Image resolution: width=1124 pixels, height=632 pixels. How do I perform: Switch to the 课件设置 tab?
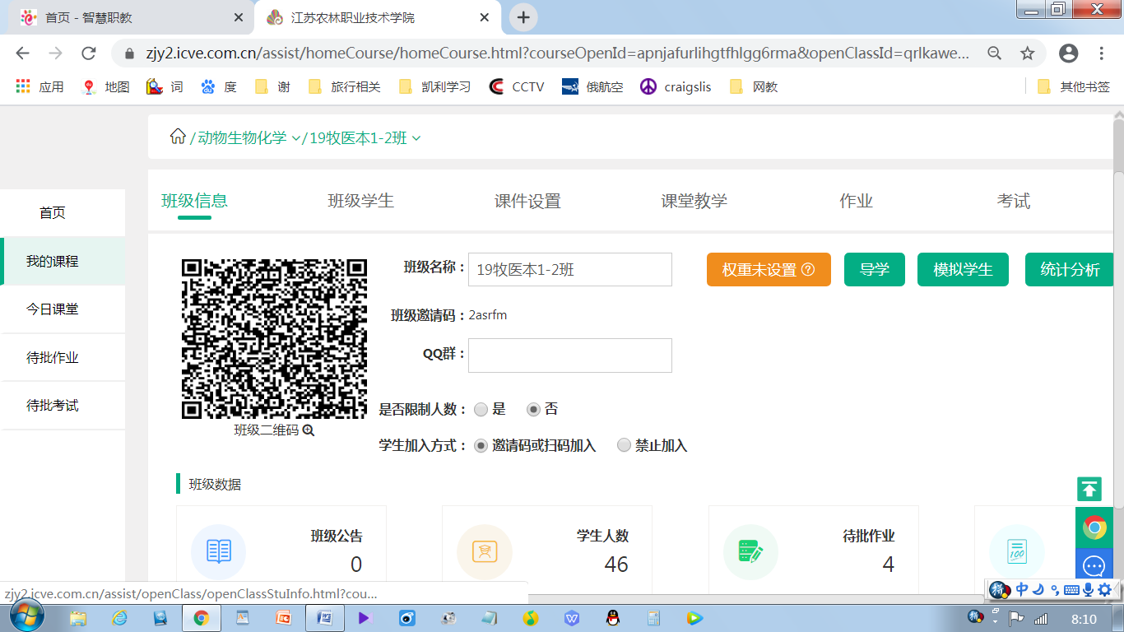point(527,201)
